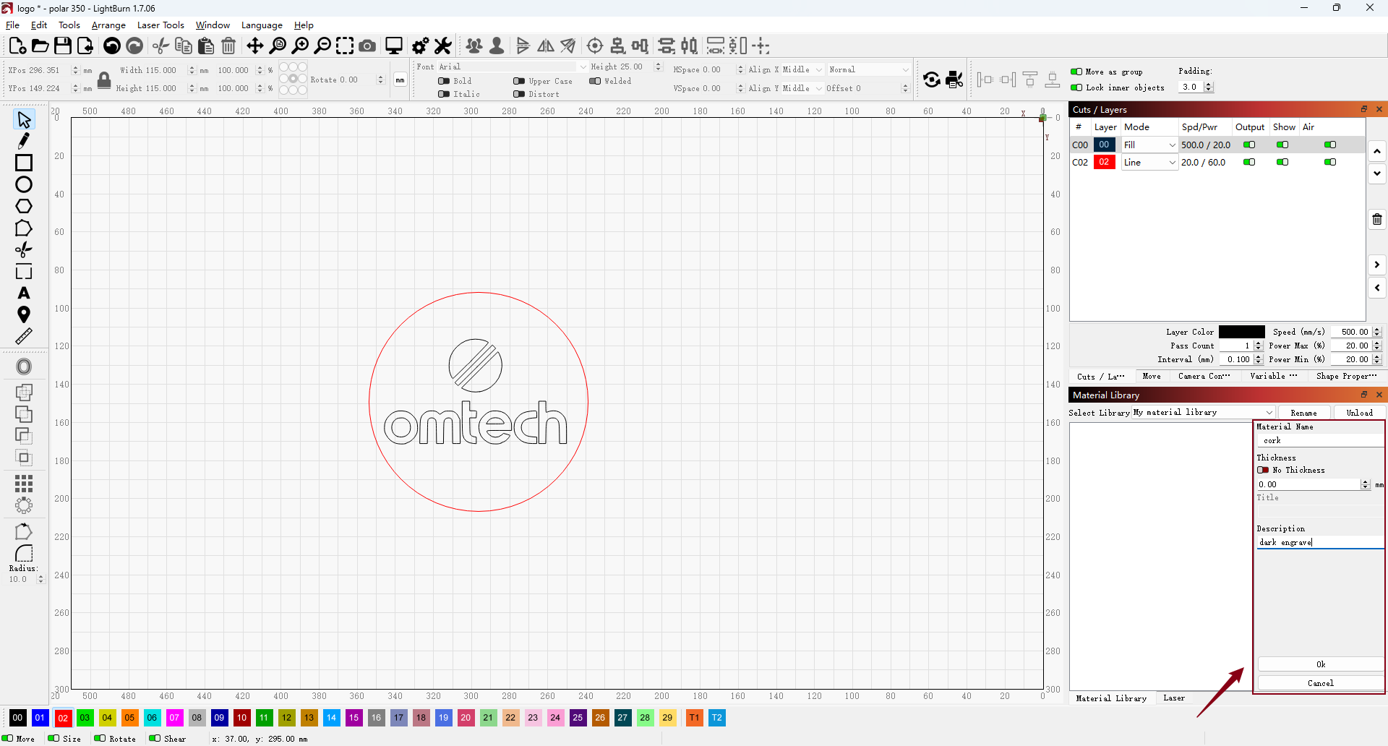
Task: Enable the No Thickness switch
Action: tap(1263, 470)
